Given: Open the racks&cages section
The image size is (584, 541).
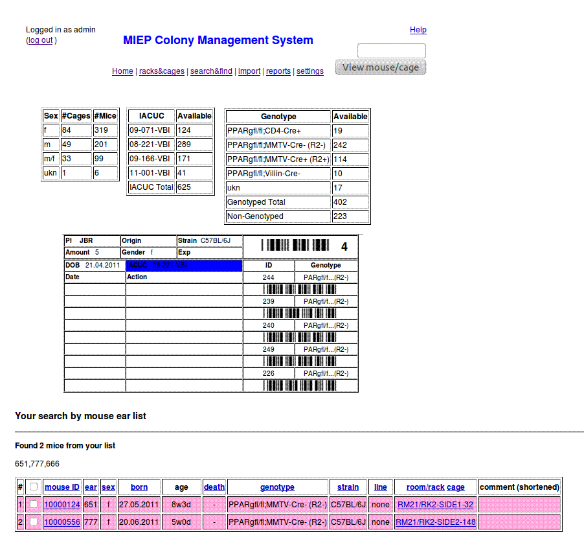Looking at the screenshot, I should click(x=162, y=71).
